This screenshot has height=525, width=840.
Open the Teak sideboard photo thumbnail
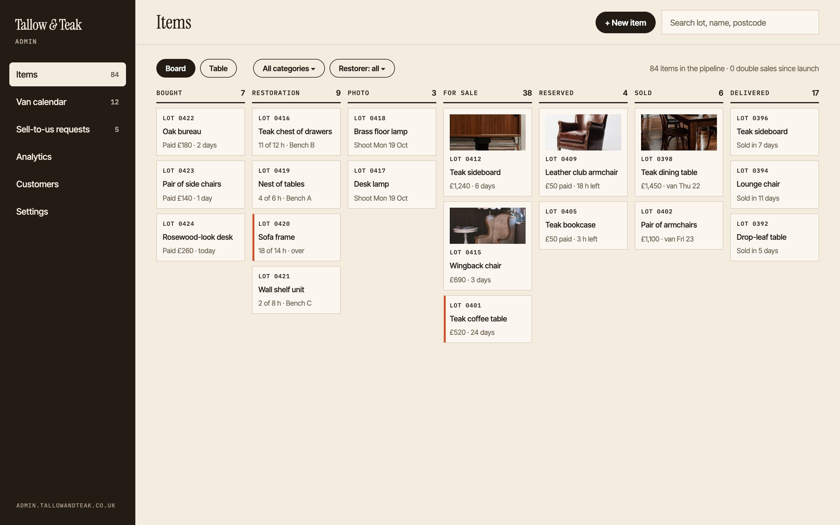(487, 132)
